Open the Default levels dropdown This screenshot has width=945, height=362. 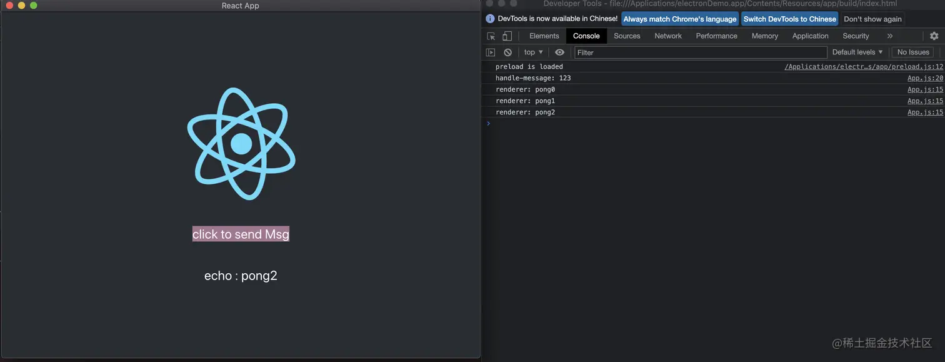[857, 53]
